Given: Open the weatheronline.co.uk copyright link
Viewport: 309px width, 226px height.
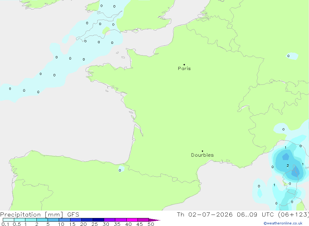Looking at the screenshot, I should [283, 223].
